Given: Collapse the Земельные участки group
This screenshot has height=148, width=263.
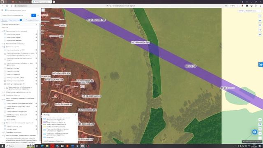Looking at the screenshot, I should (2, 47).
